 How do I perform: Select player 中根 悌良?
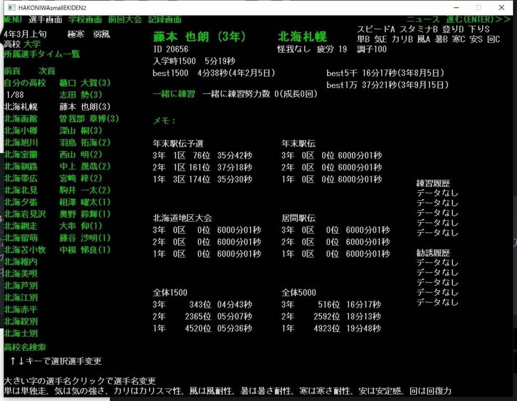(x=84, y=250)
